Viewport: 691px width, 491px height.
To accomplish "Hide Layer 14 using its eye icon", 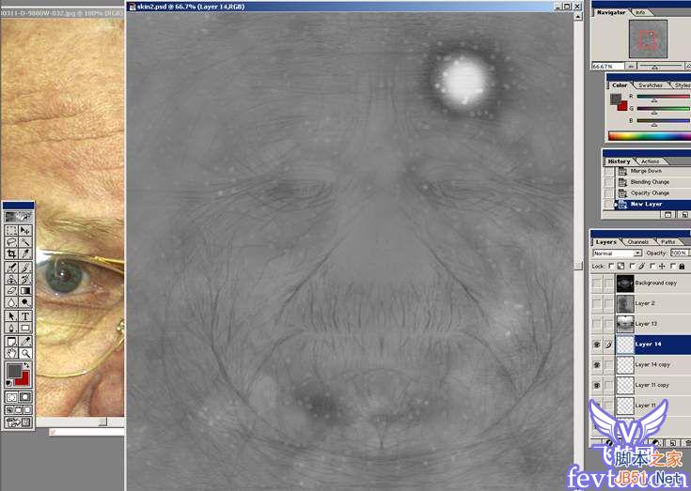I will (596, 345).
